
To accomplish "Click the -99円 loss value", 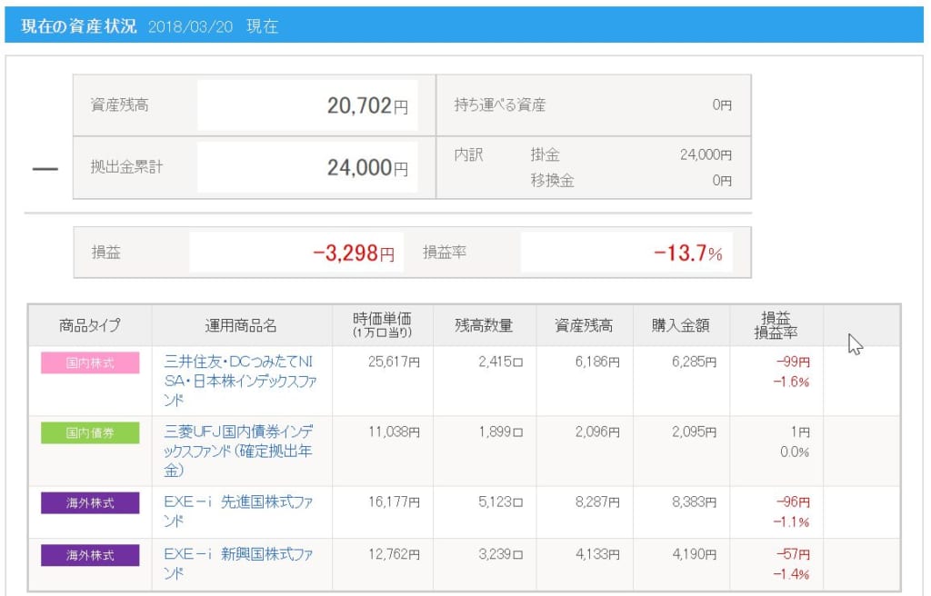I will pos(793,363).
